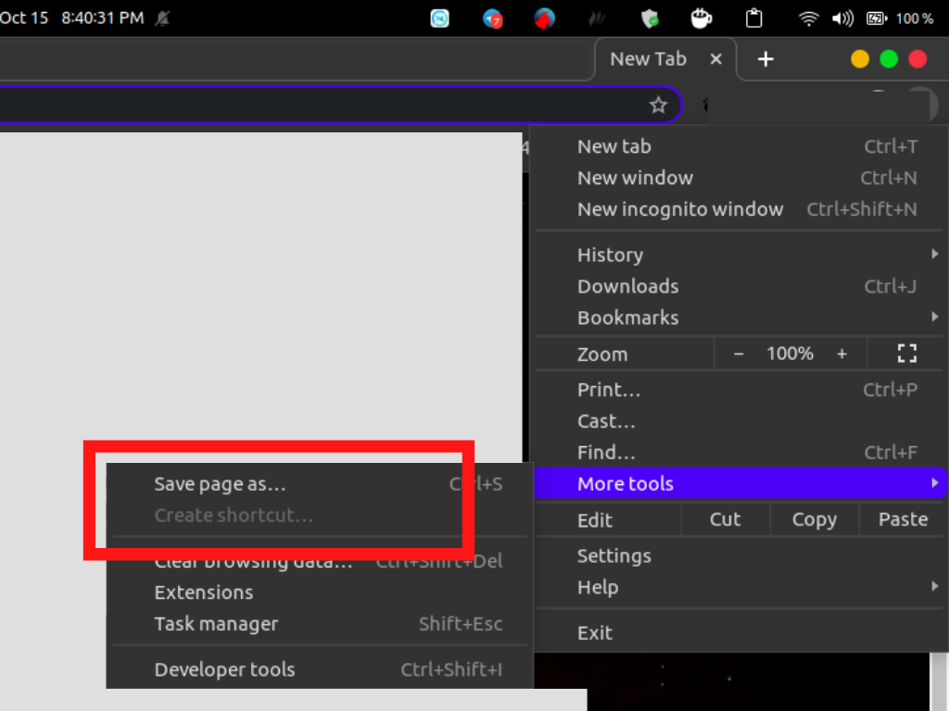Click Cut in the Edit row
The height and width of the screenshot is (711, 949).
point(725,519)
